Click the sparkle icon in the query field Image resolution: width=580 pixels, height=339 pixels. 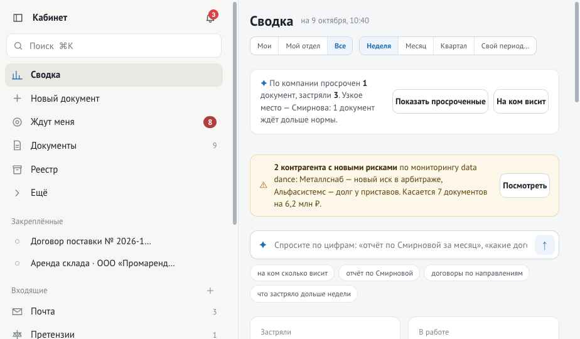pos(263,245)
